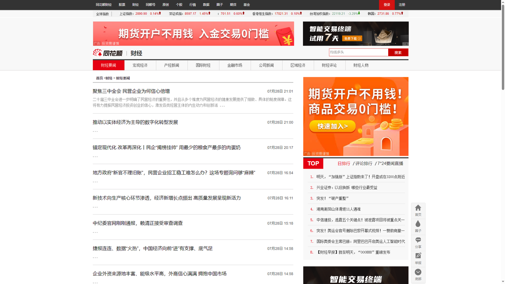Image resolution: width=505 pixels, height=284 pixels.
Task: Click the 快速加入 button in orange ad
Action: click(332, 126)
